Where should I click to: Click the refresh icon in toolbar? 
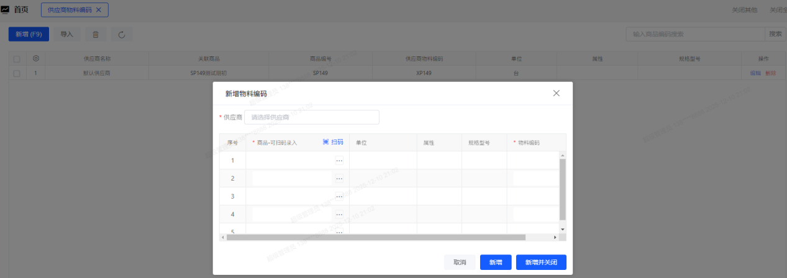coord(122,35)
